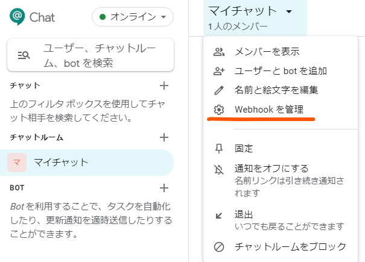Click the ユーザー、チャットルーム、bot を検索 field
The image size is (365, 262).
[90, 55]
